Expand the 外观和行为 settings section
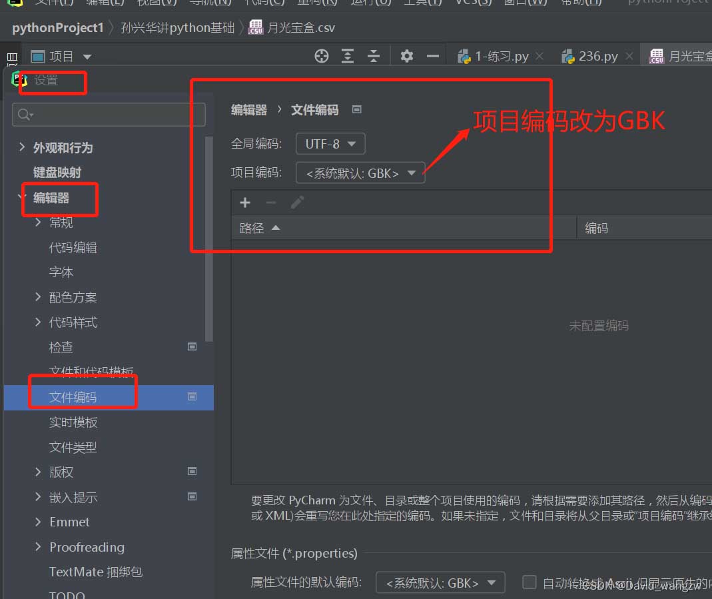712x599 pixels. tap(23, 147)
